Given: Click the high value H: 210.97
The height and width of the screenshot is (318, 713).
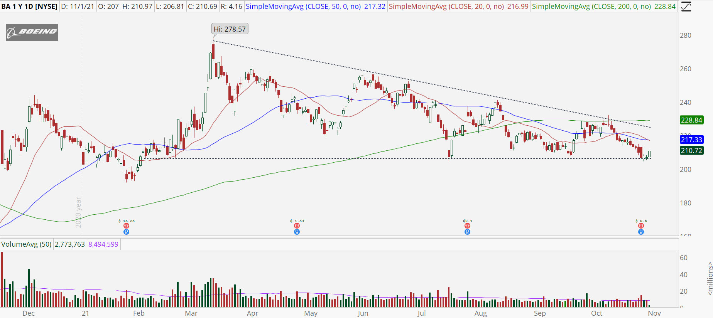Looking at the screenshot, I should [x=137, y=7].
